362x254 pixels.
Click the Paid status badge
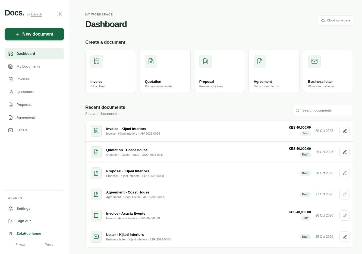(306, 218)
